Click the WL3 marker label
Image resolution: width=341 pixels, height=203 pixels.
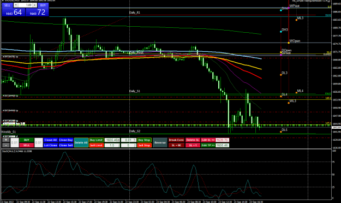tap(293, 101)
